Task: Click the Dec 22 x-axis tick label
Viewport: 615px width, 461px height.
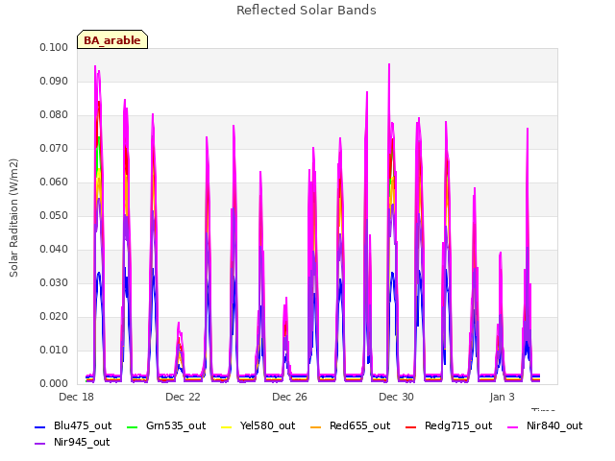Action: (x=183, y=397)
